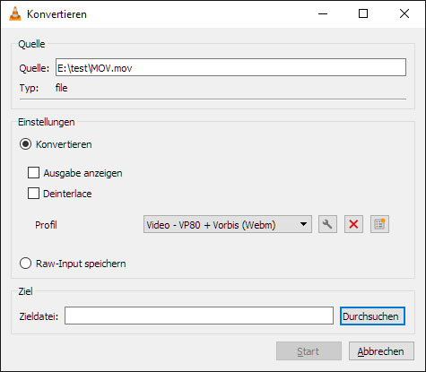Click the 'Profil' label text
Image resolution: width=426 pixels, height=372 pixels.
click(46, 225)
